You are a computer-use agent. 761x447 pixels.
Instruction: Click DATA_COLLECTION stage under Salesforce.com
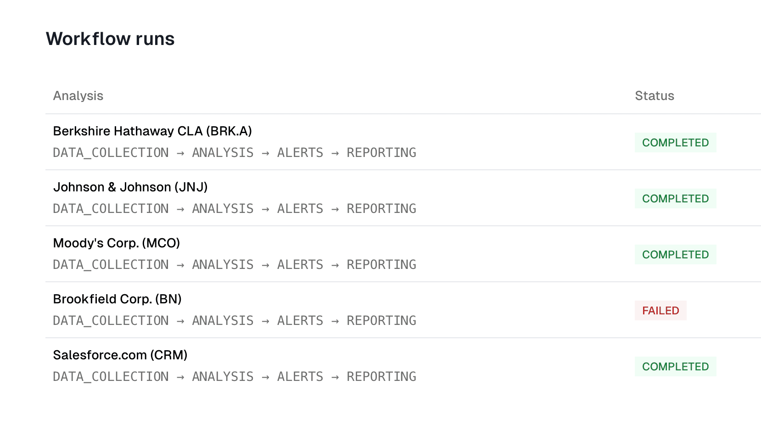click(111, 377)
